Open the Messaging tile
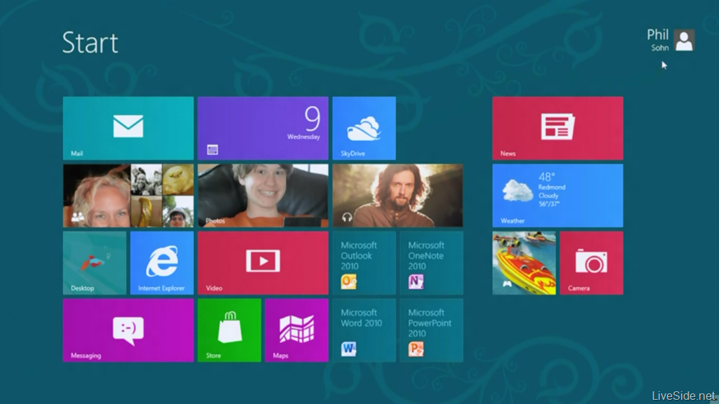This screenshot has height=404, width=719. [x=128, y=330]
